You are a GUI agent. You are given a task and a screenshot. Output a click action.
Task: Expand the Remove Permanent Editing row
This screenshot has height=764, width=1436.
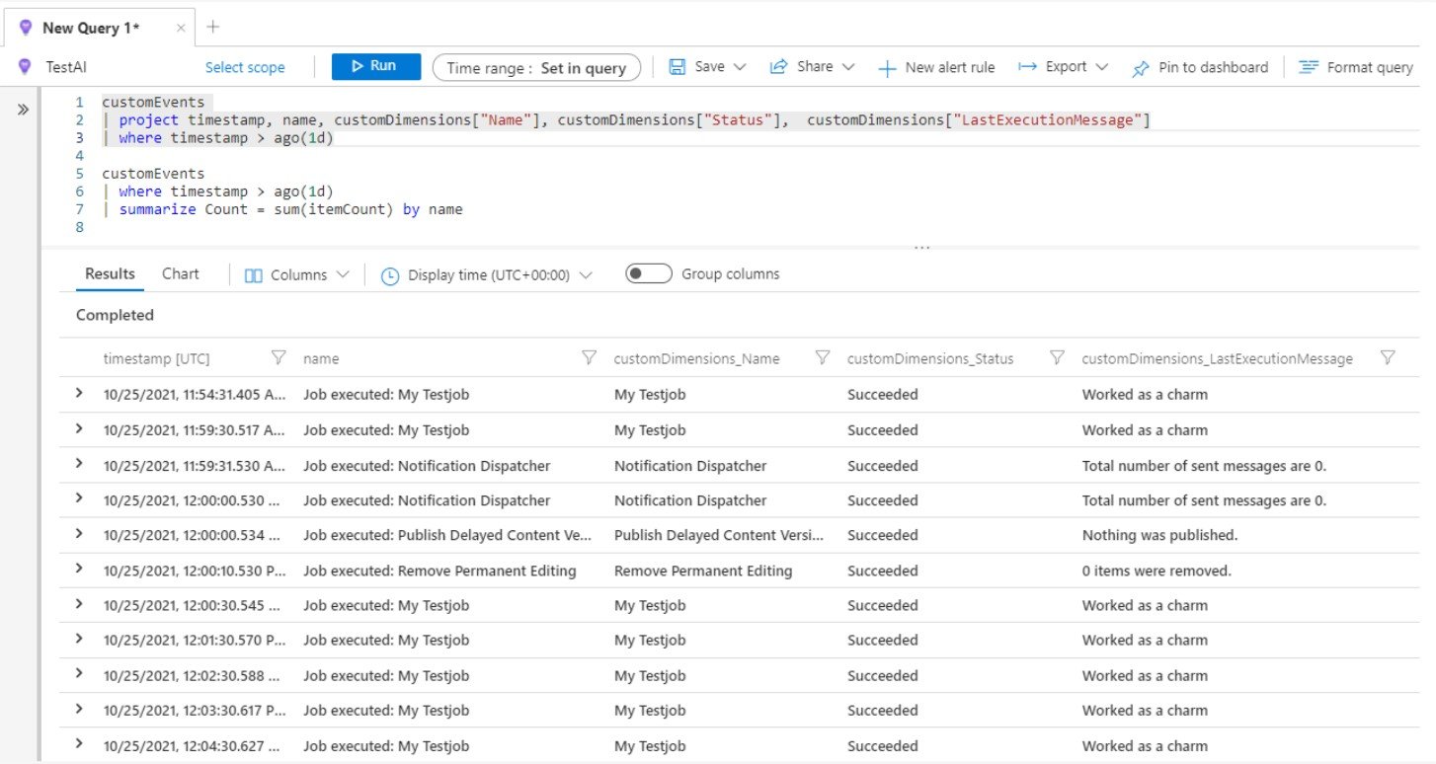point(79,570)
